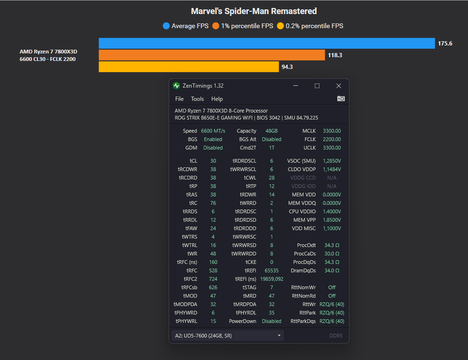Click the VDD MISC value 1,1000V
Image resolution: width=468 pixels, height=360 pixels.
click(x=332, y=228)
